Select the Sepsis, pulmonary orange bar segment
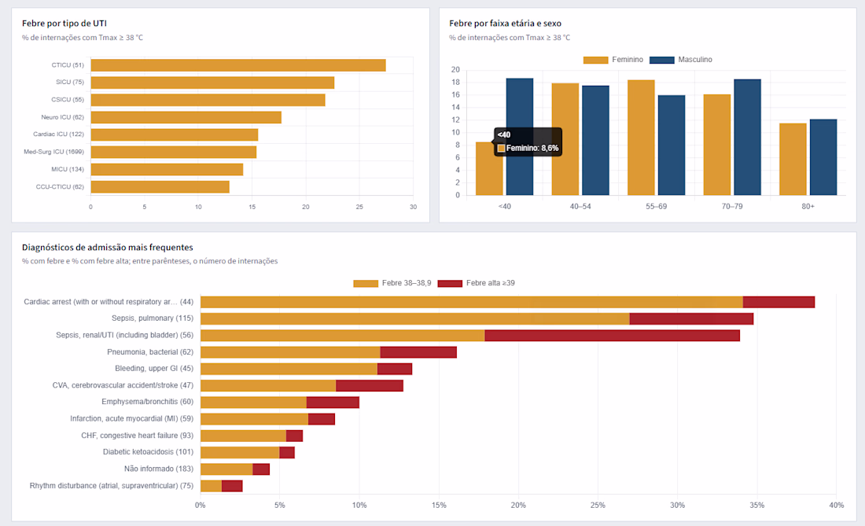This screenshot has width=865, height=526. coord(415,318)
